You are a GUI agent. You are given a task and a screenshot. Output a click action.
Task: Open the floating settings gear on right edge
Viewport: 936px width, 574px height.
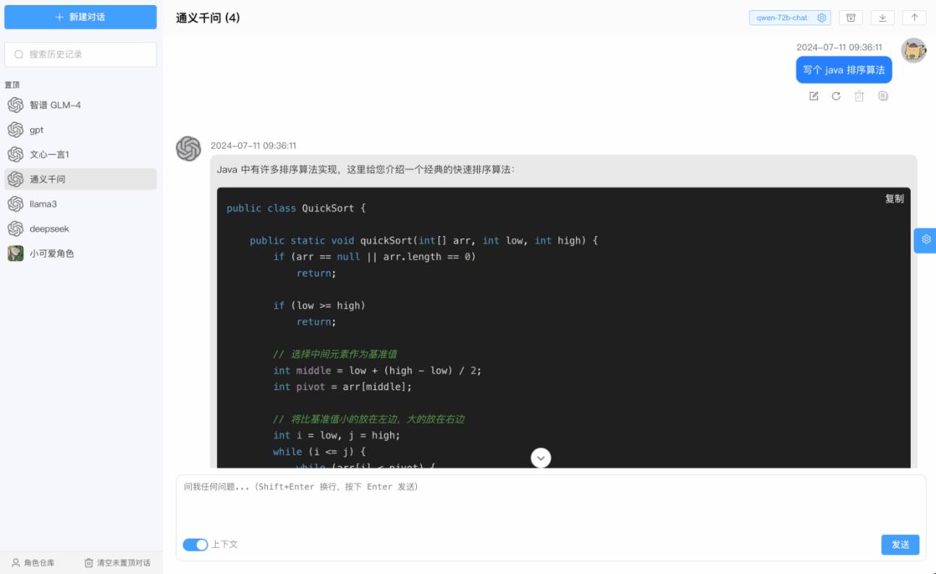coord(924,240)
